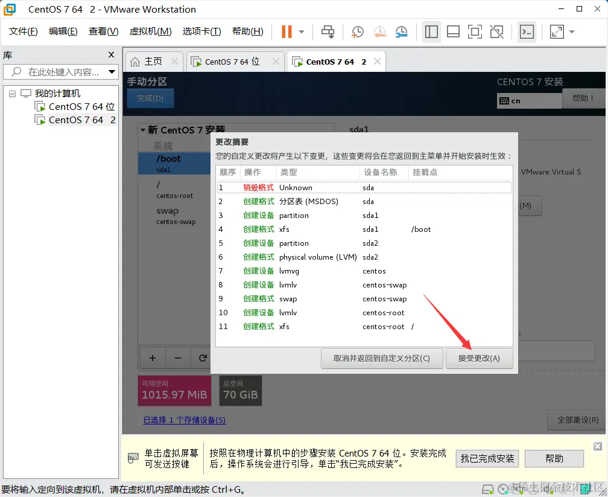Open the 虚拟机(M) menu

coord(150,31)
